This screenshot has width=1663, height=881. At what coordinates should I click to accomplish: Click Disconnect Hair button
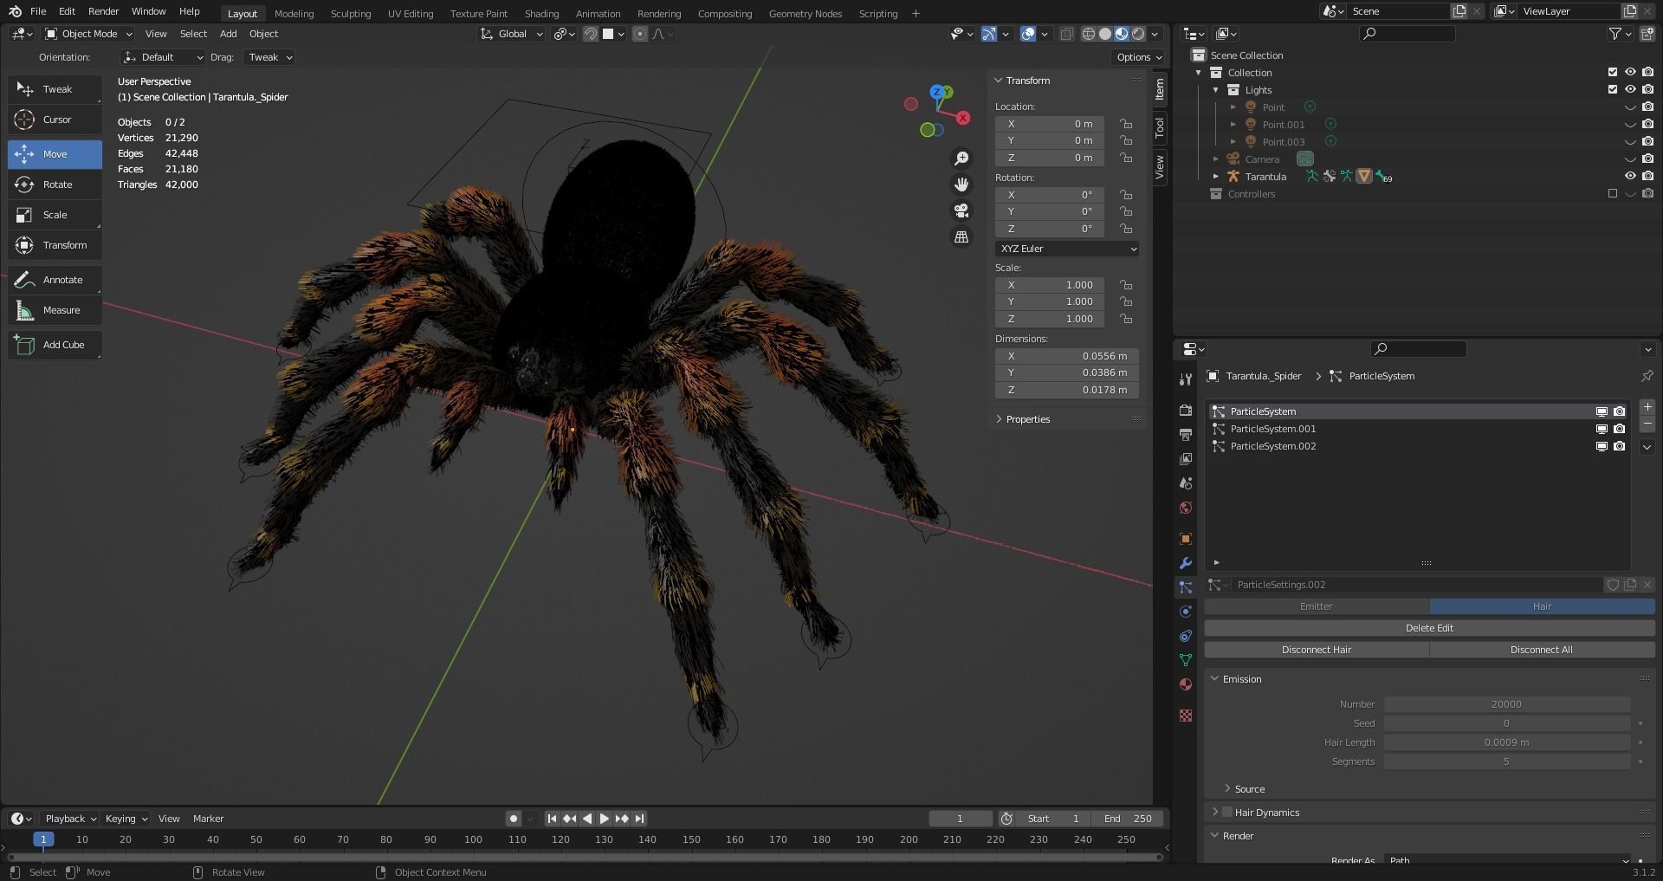[x=1317, y=650]
